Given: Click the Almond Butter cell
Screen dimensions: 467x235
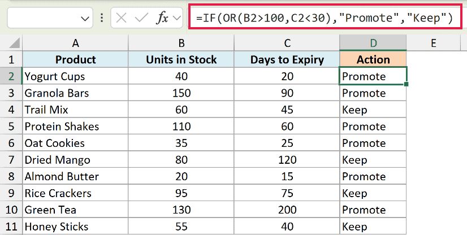Looking at the screenshot, I should pos(75,176).
